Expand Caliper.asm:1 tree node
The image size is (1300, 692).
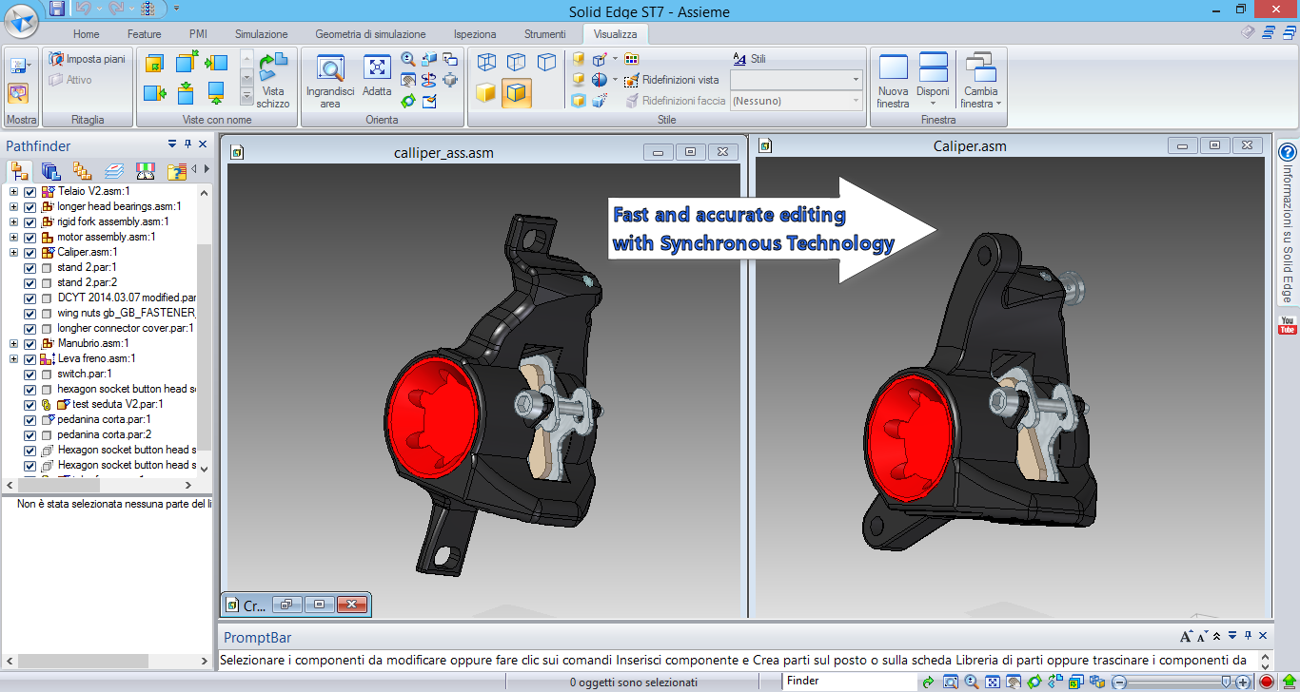pos(13,252)
